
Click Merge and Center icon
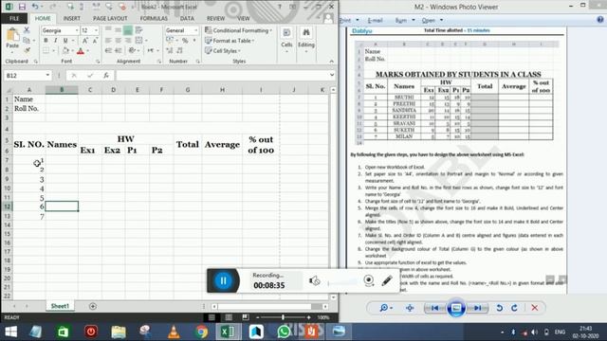(x=139, y=40)
